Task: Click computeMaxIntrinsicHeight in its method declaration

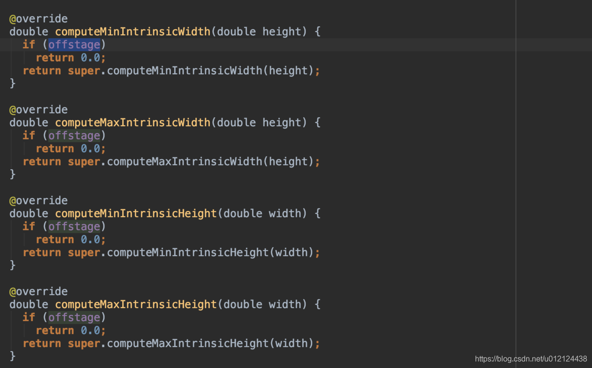Action: pyautogui.click(x=136, y=304)
